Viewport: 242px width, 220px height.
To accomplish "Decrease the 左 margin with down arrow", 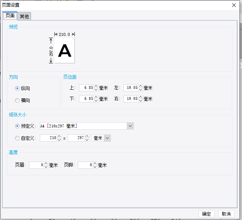I will (x=141, y=90).
